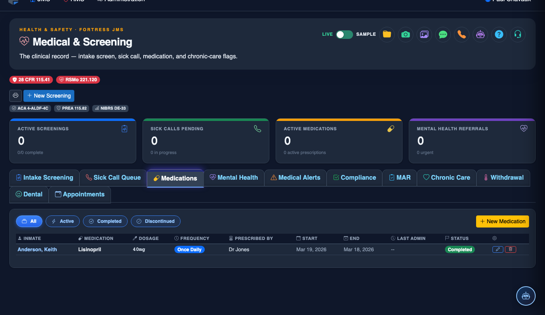The width and height of the screenshot is (545, 315).
Task: Click the gear icon in table header
Action: pos(495,238)
